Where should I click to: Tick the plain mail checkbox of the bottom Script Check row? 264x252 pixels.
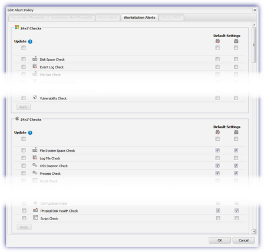pyautogui.click(x=237, y=218)
